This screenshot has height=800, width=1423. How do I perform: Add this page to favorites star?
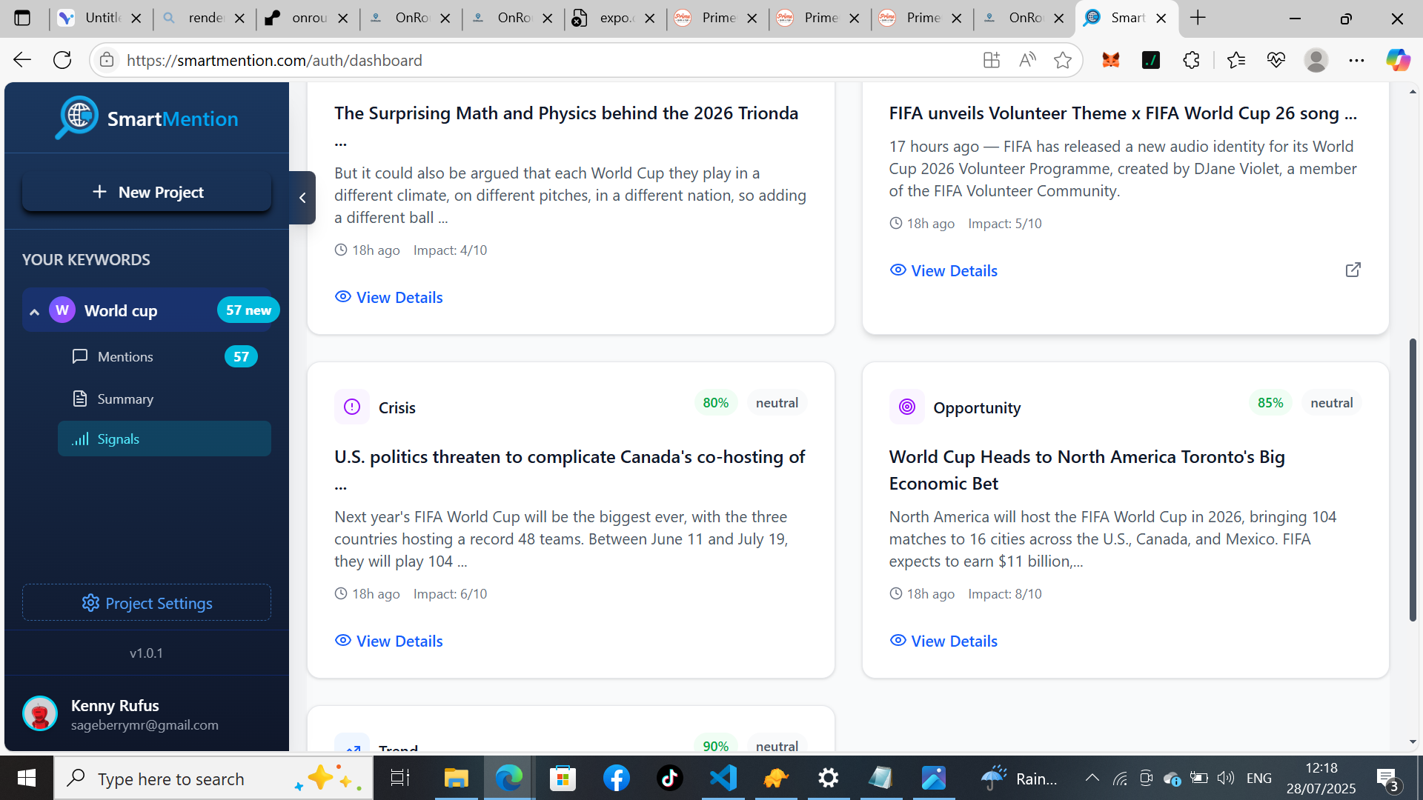coord(1062,60)
